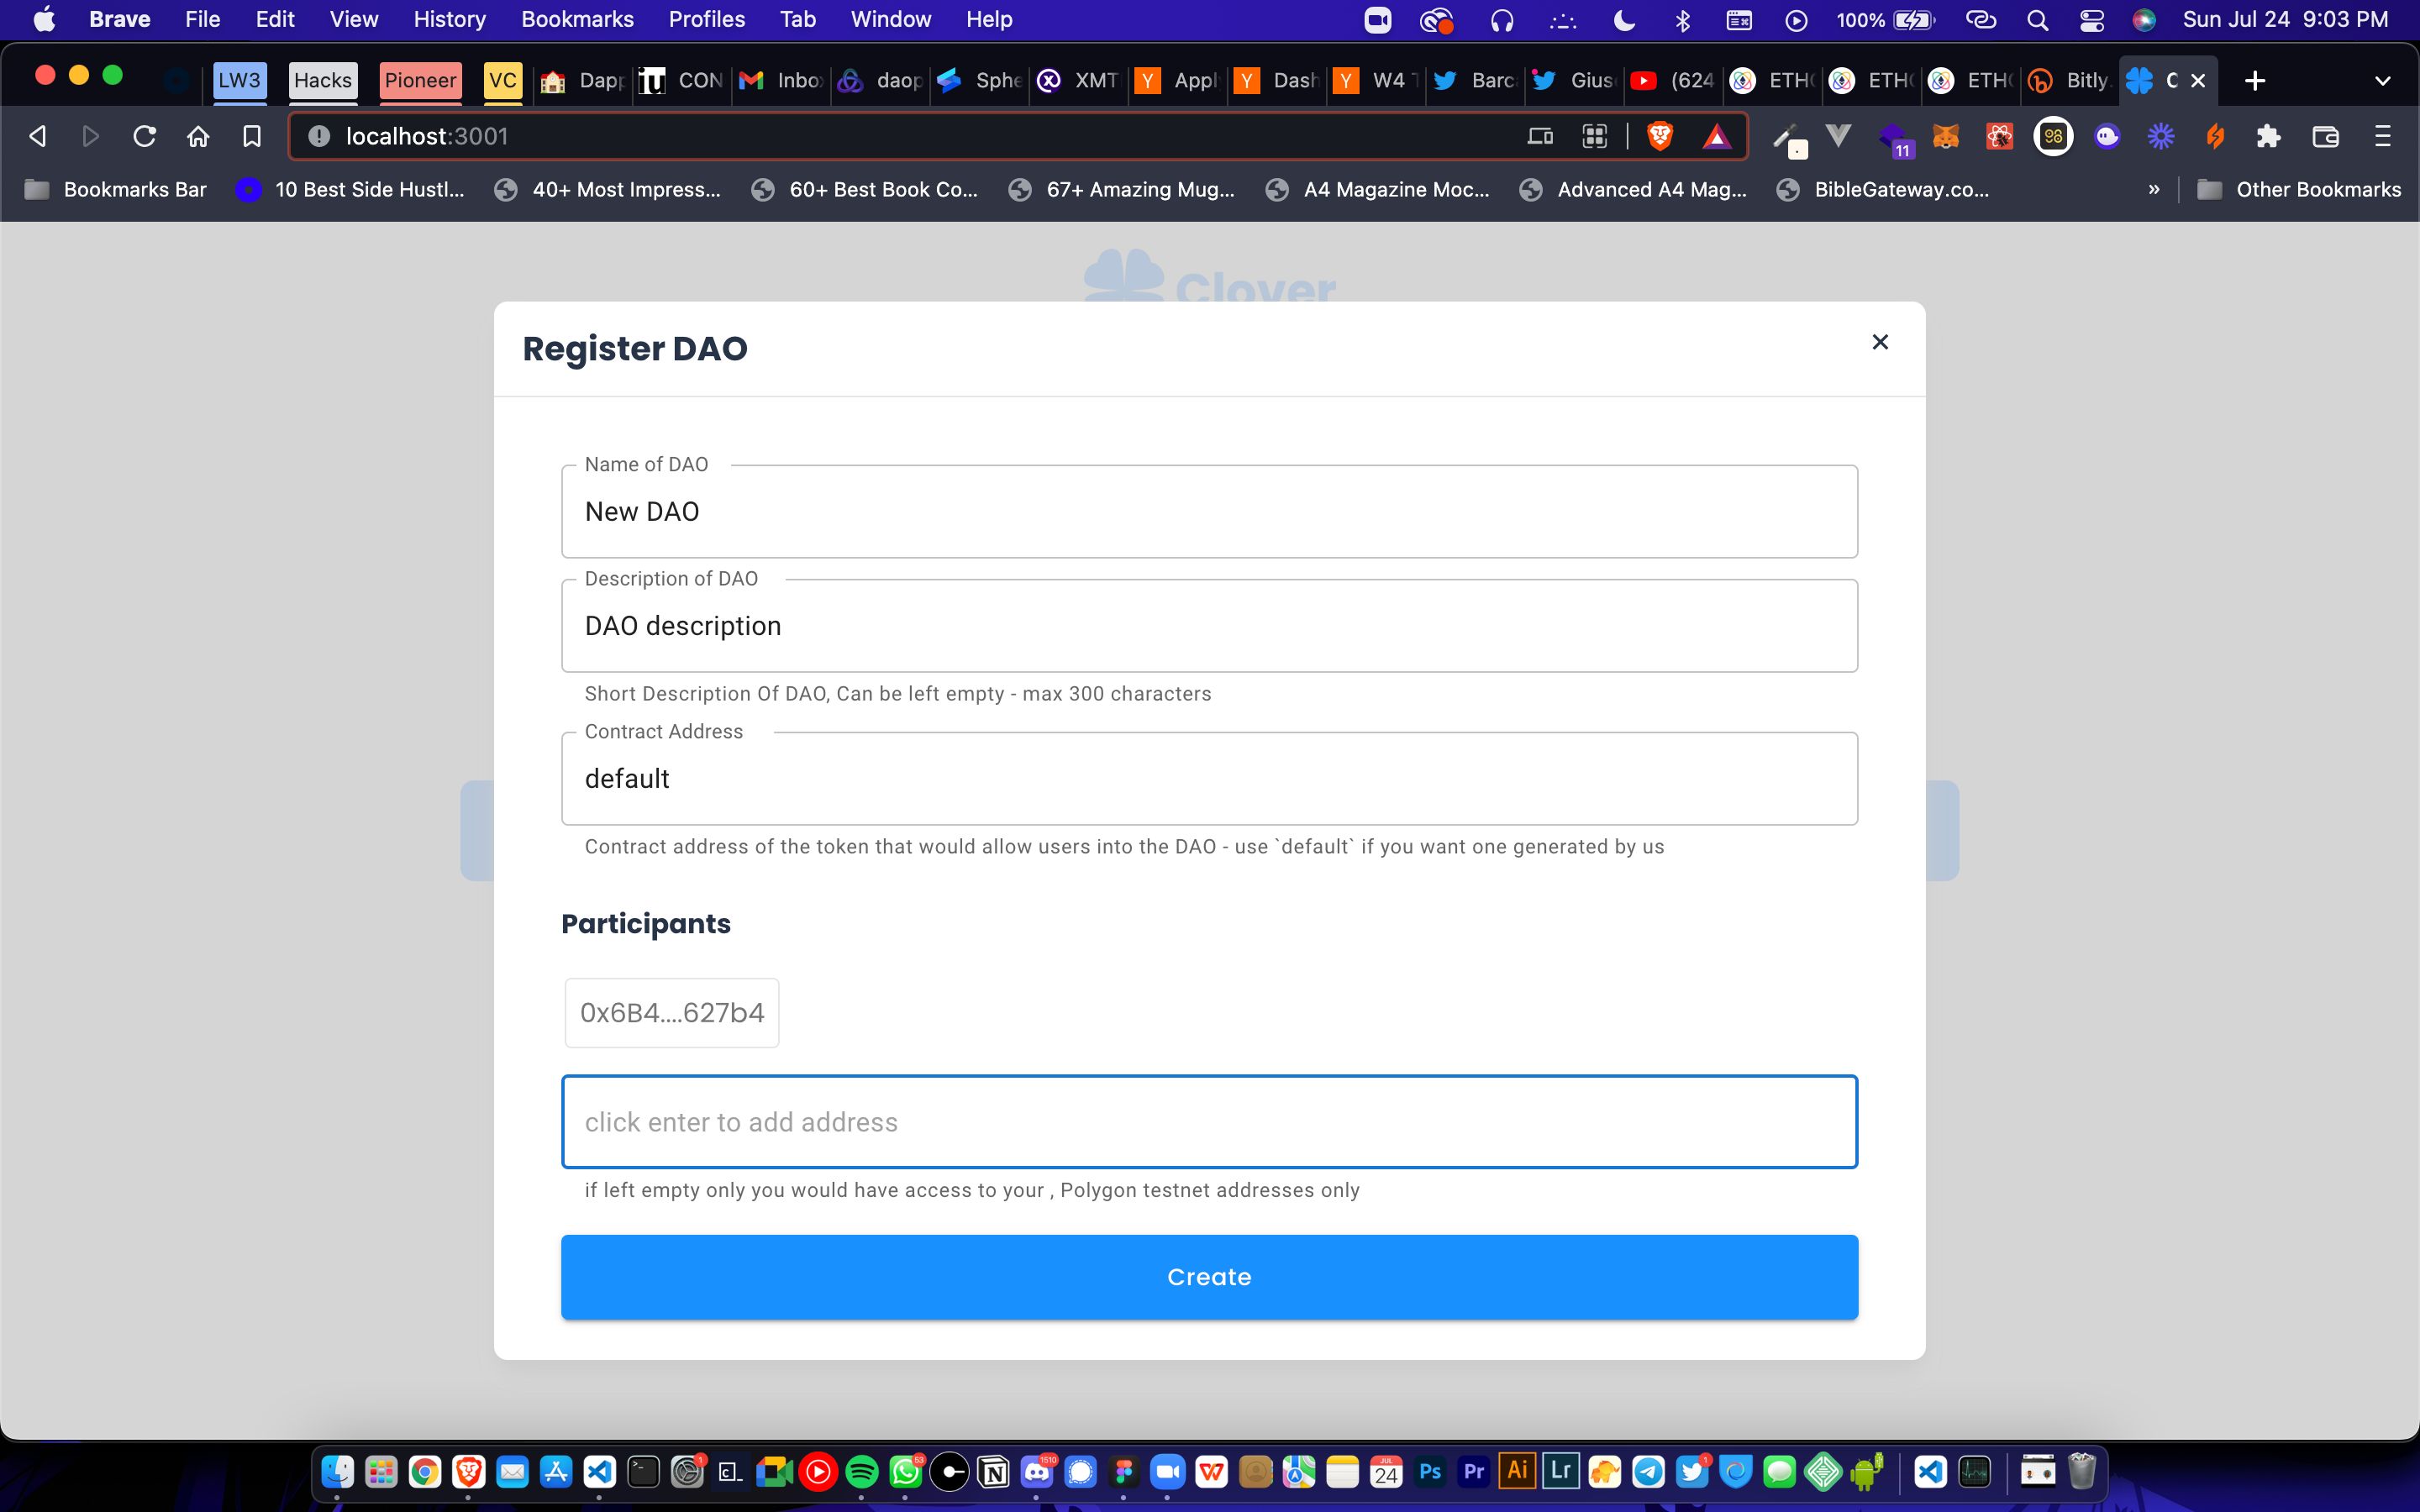The image size is (2420, 1512).
Task: Select the History menu item
Action: pos(450,19)
